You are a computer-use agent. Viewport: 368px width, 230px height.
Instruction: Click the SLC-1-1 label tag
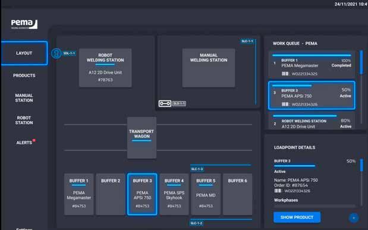click(247, 41)
